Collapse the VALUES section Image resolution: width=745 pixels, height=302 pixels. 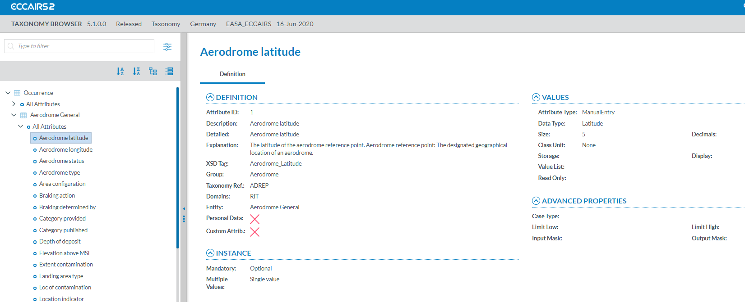[536, 97]
